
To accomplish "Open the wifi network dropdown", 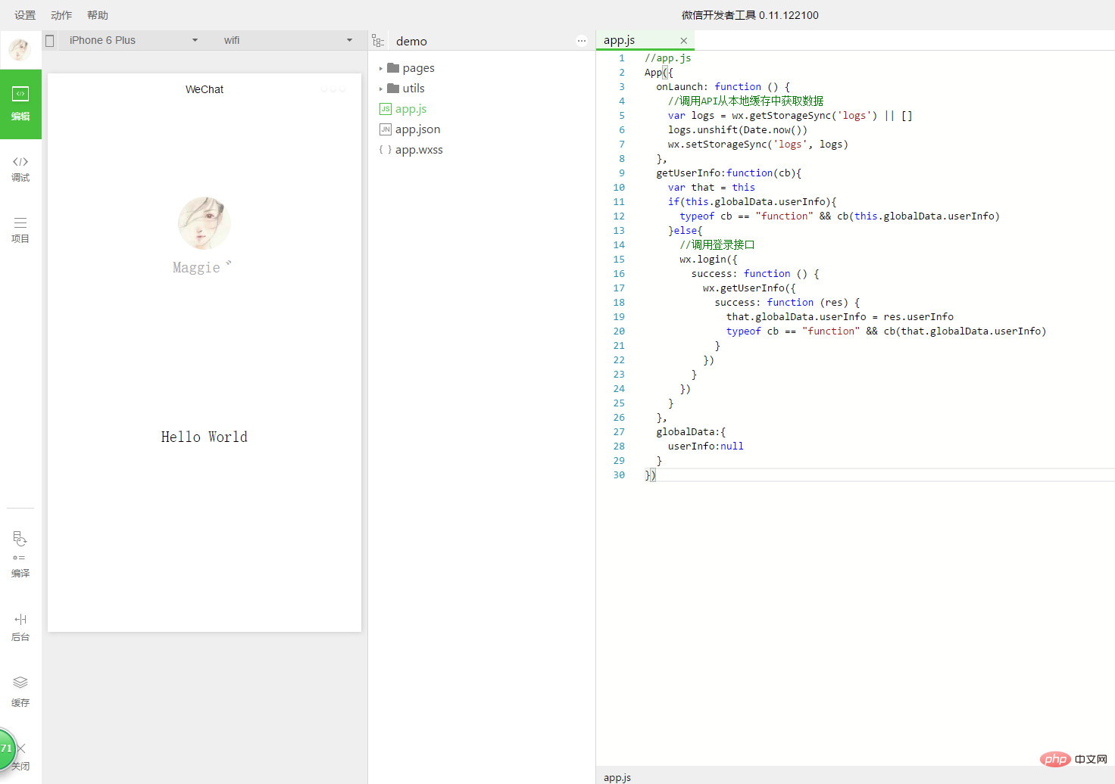I will tap(288, 40).
